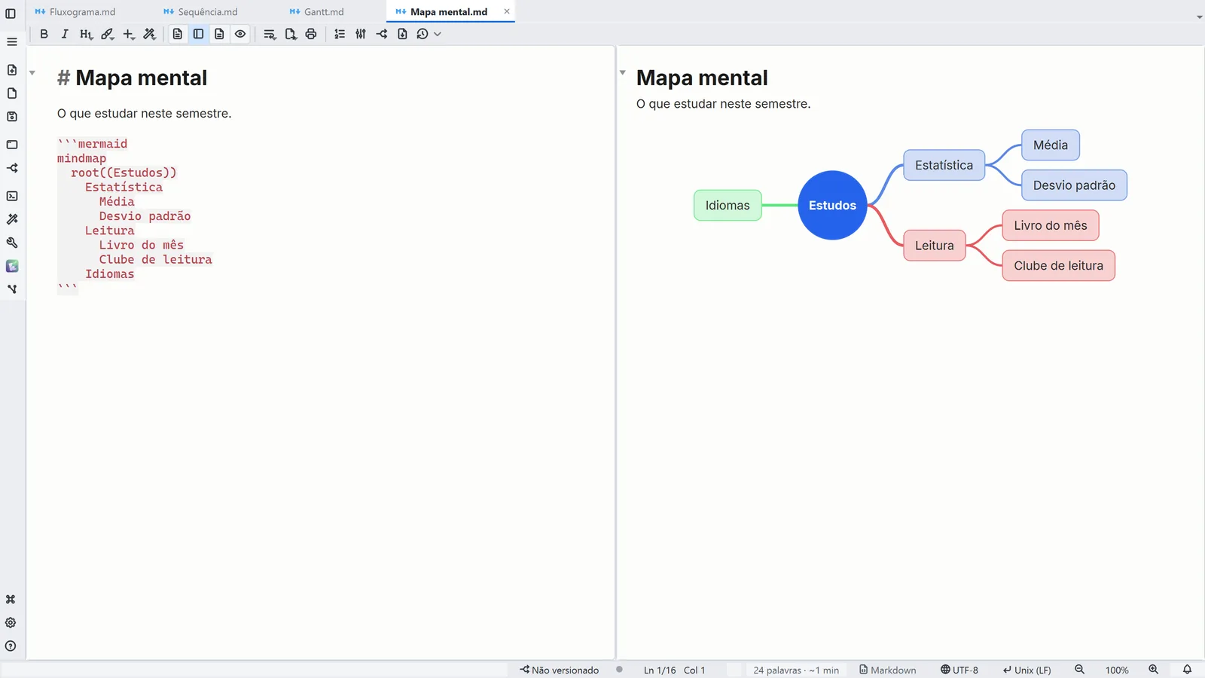This screenshot has width=1205, height=678.
Task: Toggle word wrap in the toolbar
Action: coord(270,34)
